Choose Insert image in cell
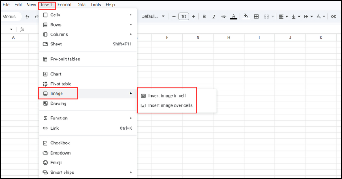Image resolution: width=342 pixels, height=179 pixels. [x=177, y=96]
